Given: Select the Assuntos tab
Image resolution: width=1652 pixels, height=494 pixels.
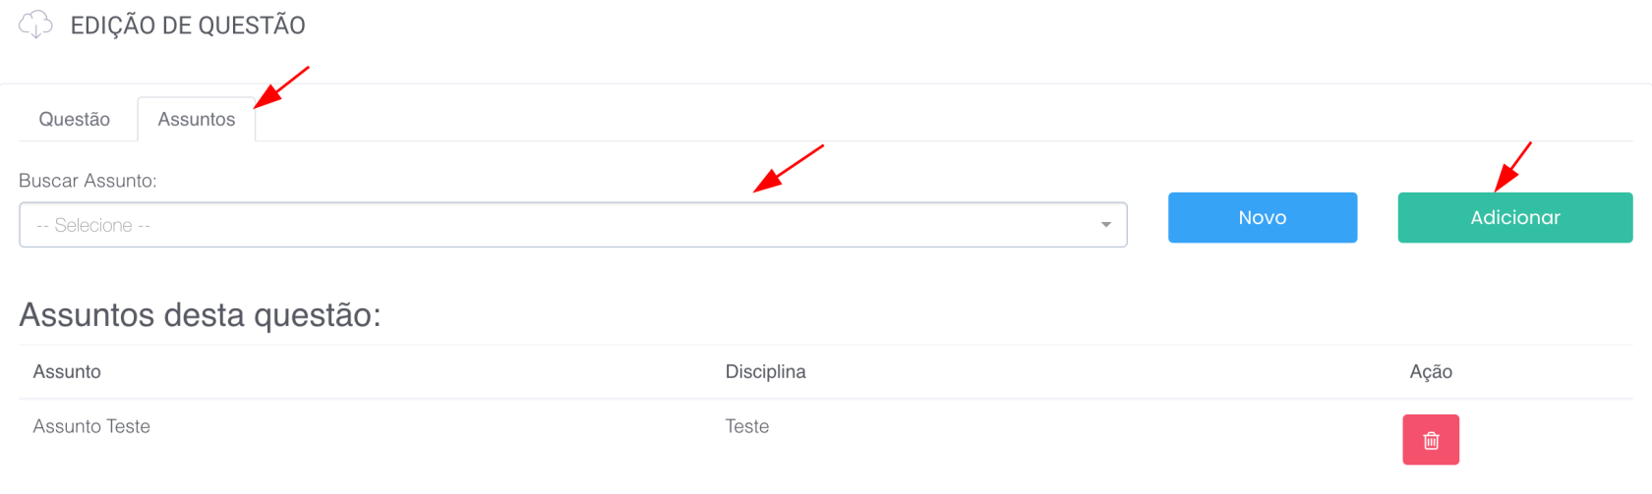Looking at the screenshot, I should [x=197, y=119].
